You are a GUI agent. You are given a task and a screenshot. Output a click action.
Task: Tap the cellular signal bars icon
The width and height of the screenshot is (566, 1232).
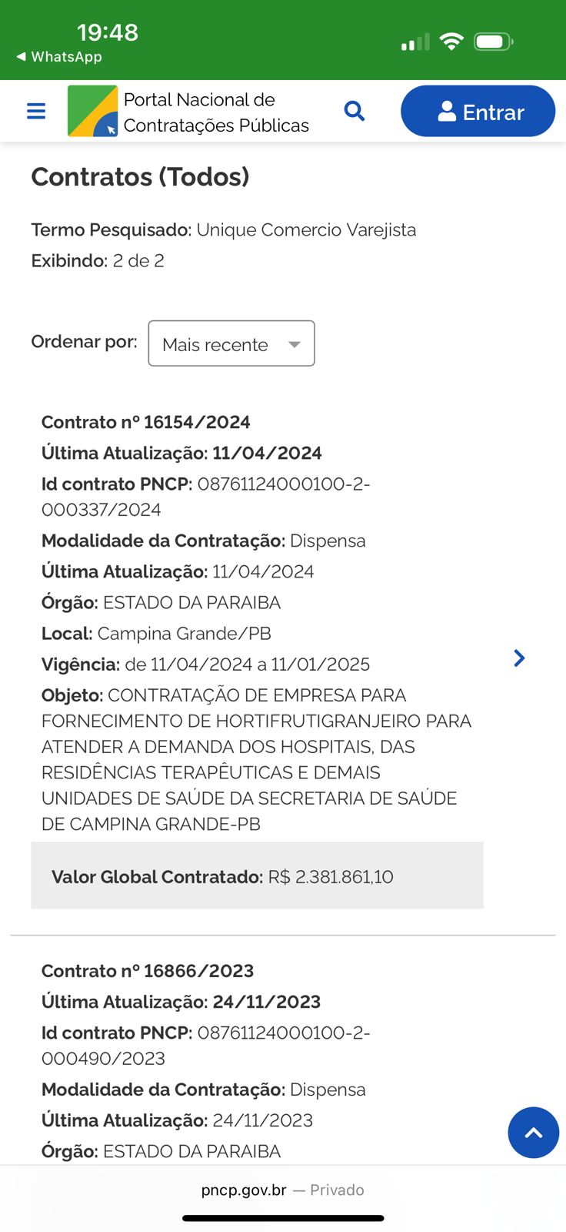415,42
